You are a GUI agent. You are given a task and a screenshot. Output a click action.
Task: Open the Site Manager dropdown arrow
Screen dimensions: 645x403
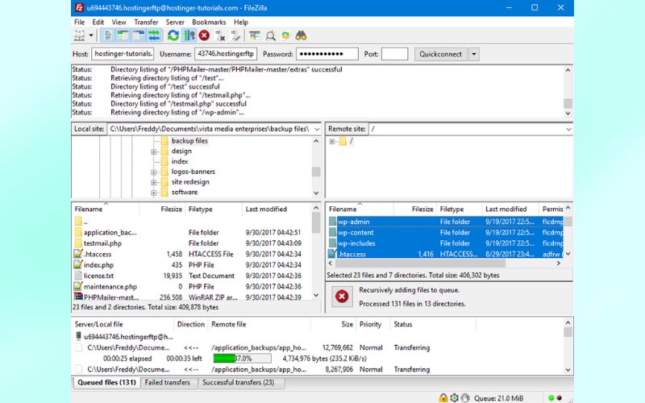[91, 35]
